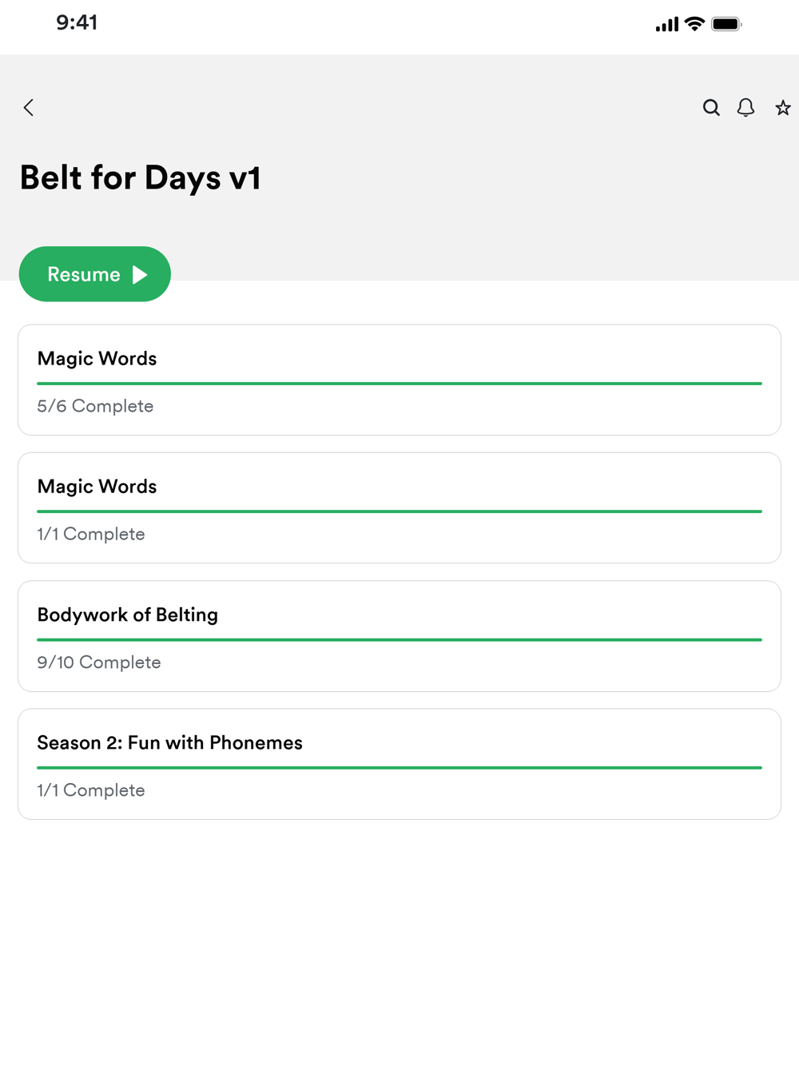Select the Magic Words title above 1/1 Complete

97,487
